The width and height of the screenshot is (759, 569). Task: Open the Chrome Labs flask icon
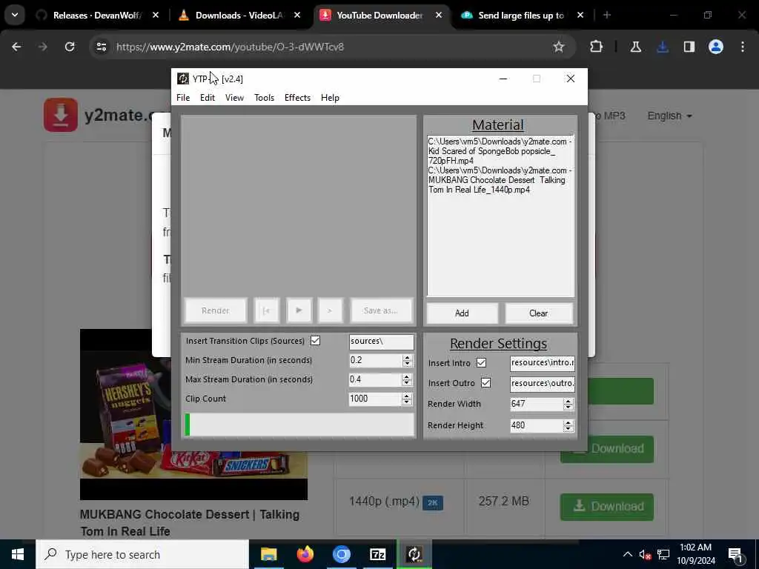tap(635, 47)
